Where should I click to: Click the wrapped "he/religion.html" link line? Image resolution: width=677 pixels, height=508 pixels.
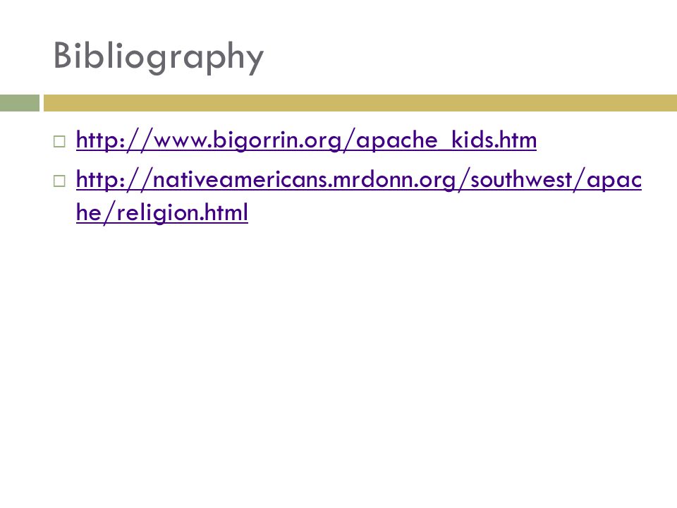[x=162, y=213]
